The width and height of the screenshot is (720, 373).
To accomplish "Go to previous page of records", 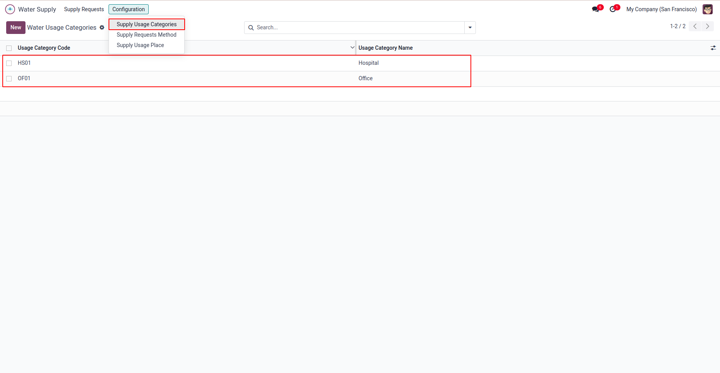I will tap(695, 26).
